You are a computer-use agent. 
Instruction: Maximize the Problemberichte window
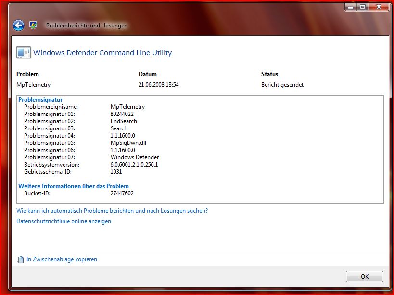pyautogui.click(x=363, y=7)
